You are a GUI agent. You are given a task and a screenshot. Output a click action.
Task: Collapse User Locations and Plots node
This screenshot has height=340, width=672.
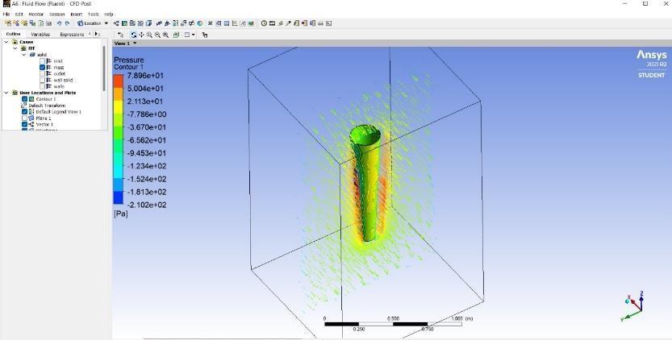(x=6, y=93)
